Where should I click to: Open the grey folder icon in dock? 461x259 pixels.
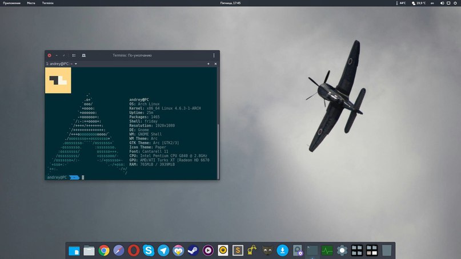pyautogui.click(x=89, y=251)
